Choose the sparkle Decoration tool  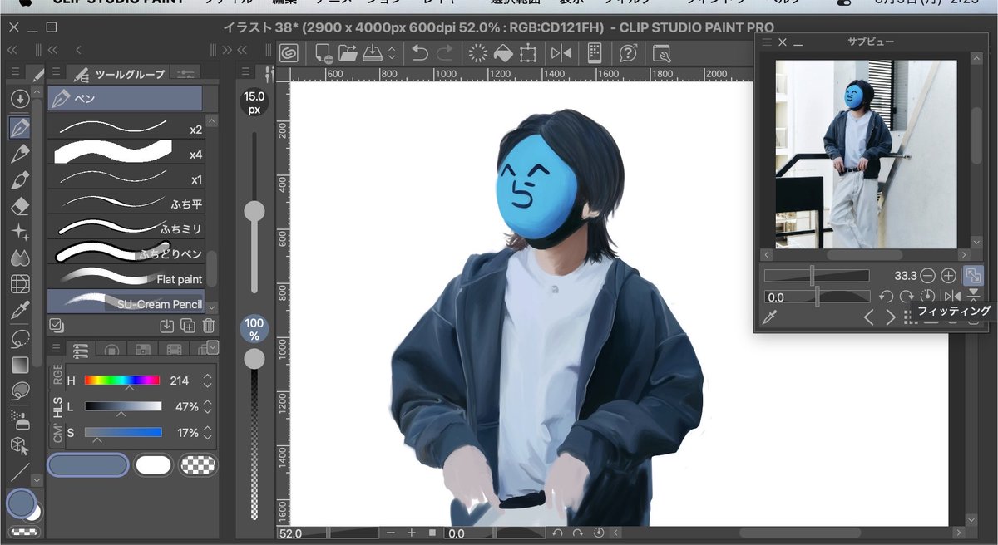(x=20, y=232)
